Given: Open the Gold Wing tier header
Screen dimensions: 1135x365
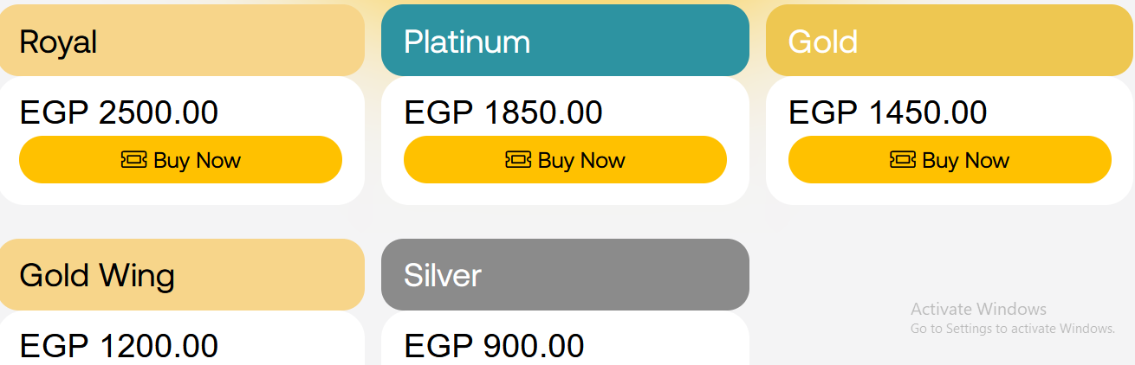Looking at the screenshot, I should [x=182, y=275].
